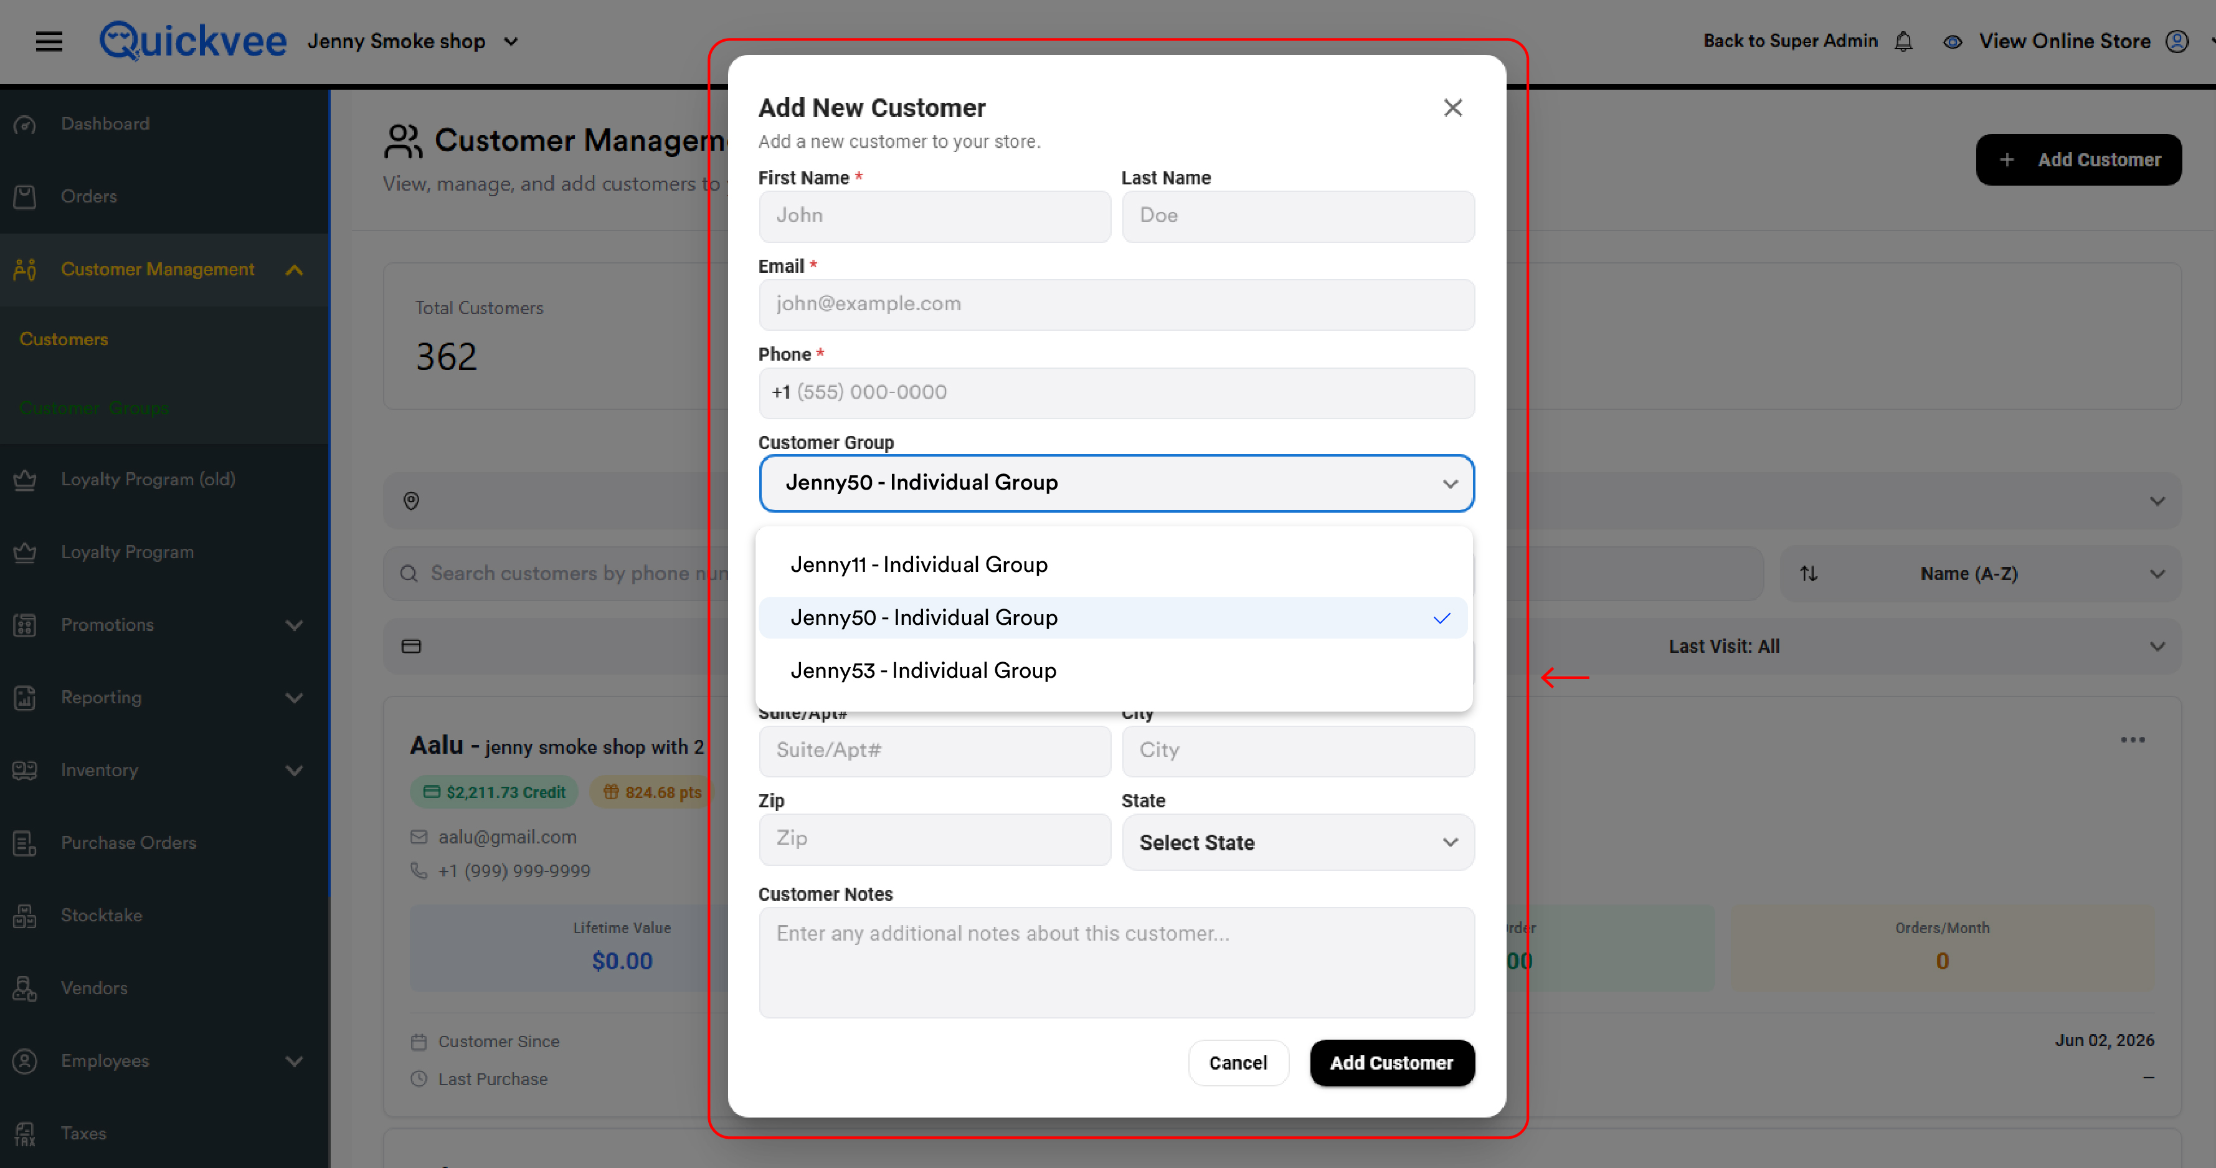Click View Online Store link

click(x=2065, y=41)
